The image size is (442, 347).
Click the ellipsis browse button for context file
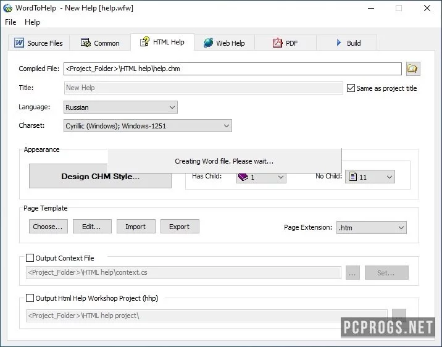coord(352,272)
